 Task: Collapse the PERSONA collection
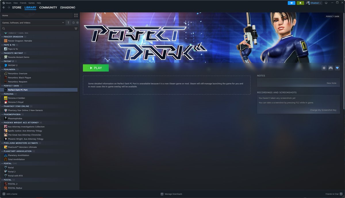click(x=2, y=94)
